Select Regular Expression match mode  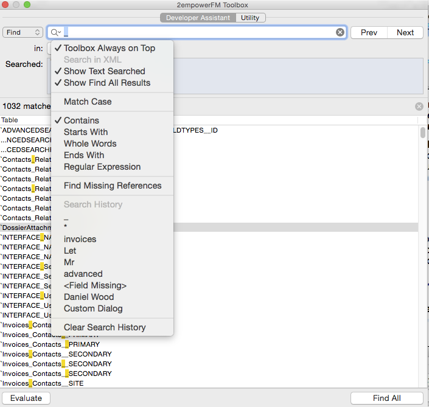point(112,167)
